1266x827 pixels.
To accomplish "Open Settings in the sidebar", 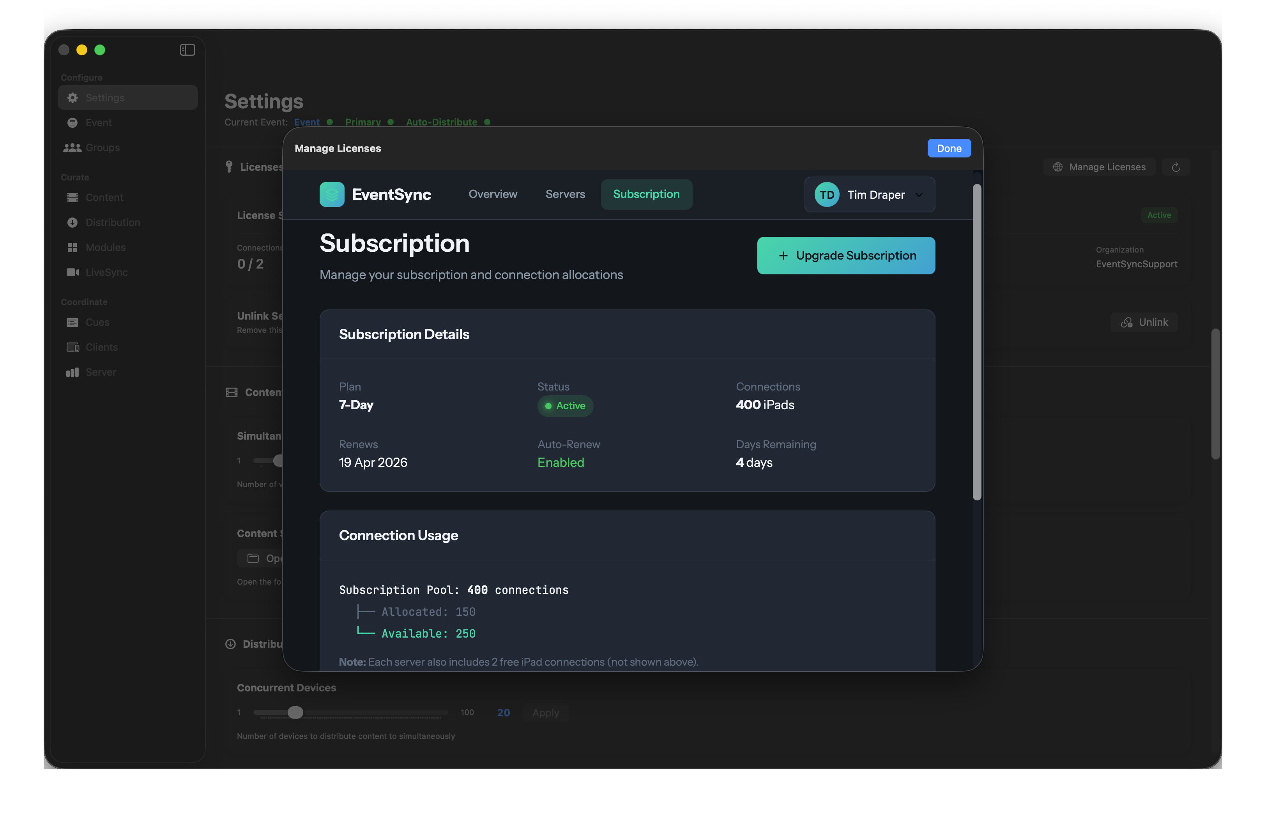I will tap(128, 98).
